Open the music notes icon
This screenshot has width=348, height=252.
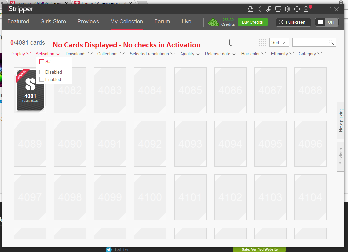click(x=269, y=9)
